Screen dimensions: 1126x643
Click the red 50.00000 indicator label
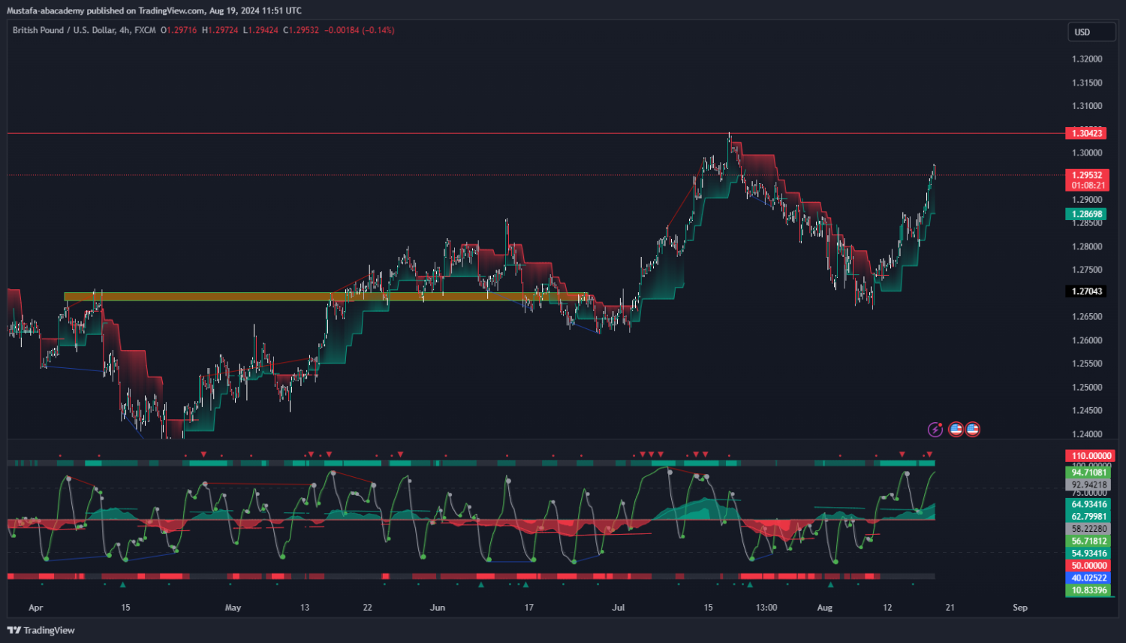[x=1088, y=566]
